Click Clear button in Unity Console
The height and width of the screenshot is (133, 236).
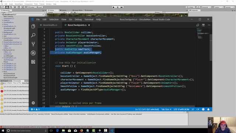point(3,83)
